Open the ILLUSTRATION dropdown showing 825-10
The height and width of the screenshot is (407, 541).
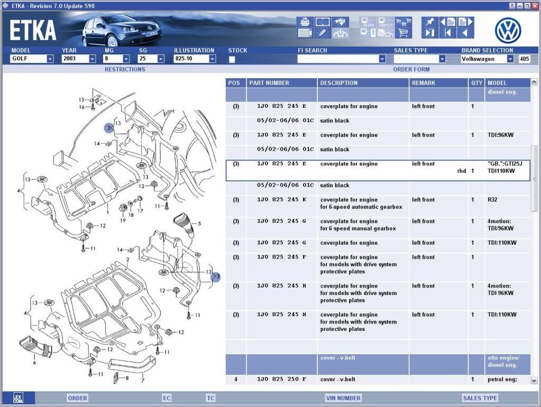(212, 59)
